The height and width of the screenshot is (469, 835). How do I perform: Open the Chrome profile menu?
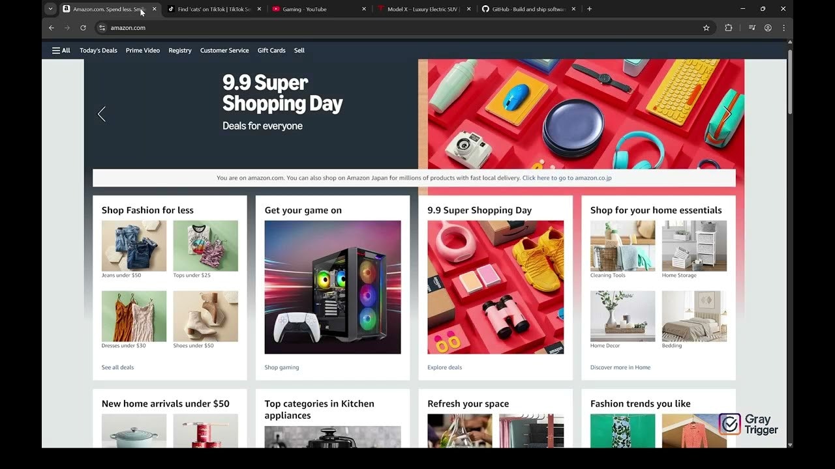tap(768, 28)
